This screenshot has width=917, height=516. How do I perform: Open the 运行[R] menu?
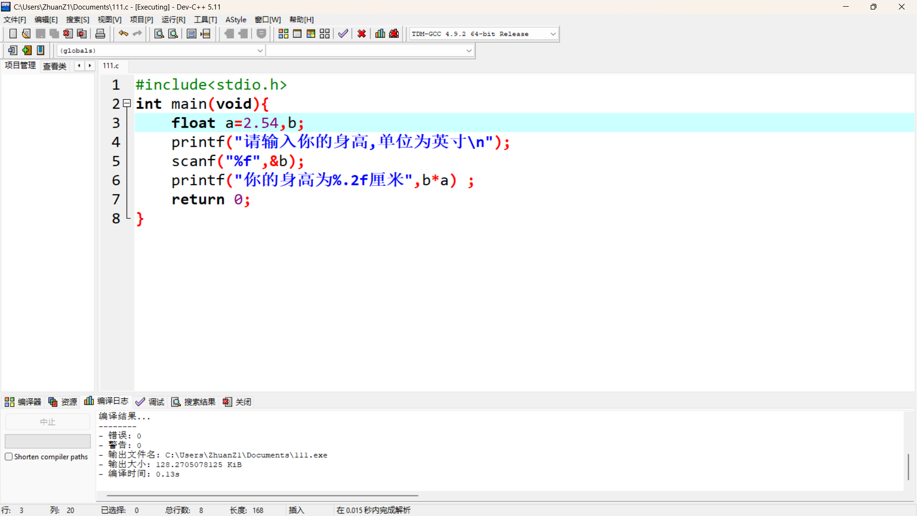(173, 20)
